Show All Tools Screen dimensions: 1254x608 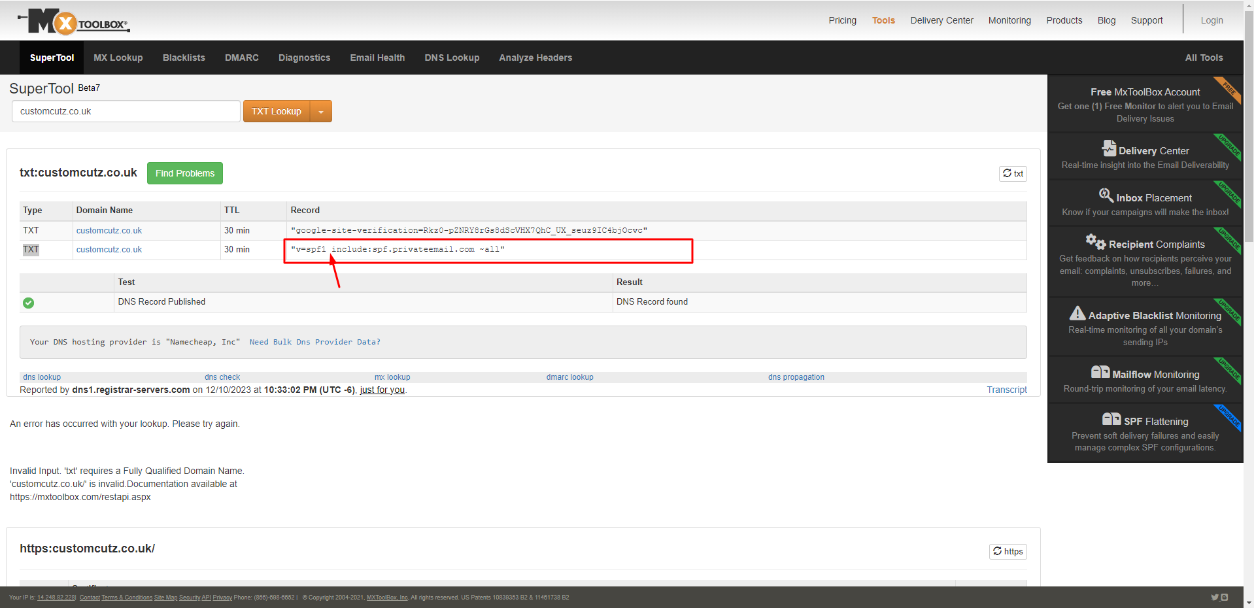(1204, 58)
